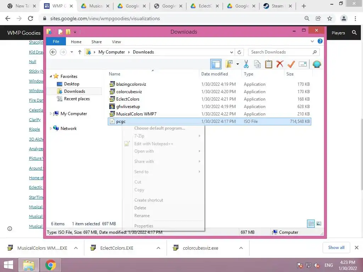This screenshot has width=363, height=272.
Task: Go up one folder level arrow
Action: pos(80,52)
